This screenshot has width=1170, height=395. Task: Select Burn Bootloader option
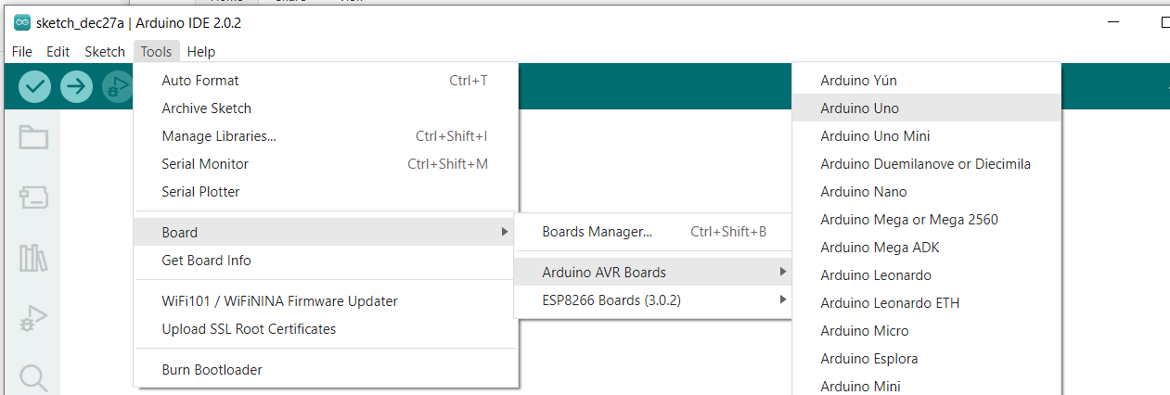pos(212,369)
